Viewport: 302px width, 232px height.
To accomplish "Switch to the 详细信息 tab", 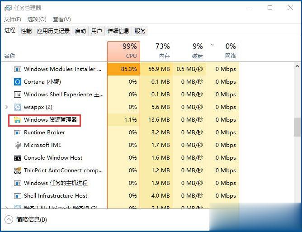I will coord(118,31).
